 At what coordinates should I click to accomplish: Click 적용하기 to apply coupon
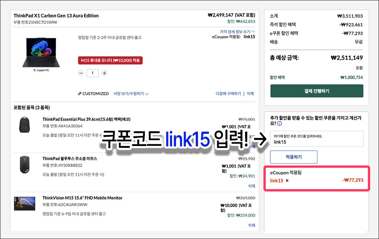(x=294, y=157)
